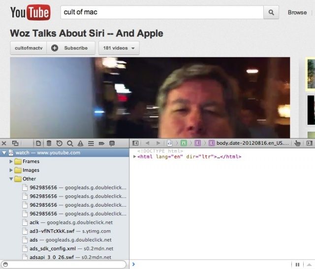Open the 181 videos dropdown
Viewport: 315px width, 269px height.
[x=119, y=48]
